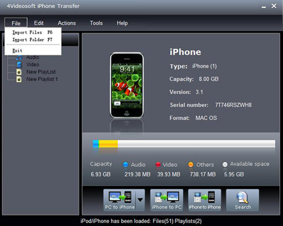The height and width of the screenshot is (226, 283).
Task: Click the iPhone device image
Action: pos(127,85)
